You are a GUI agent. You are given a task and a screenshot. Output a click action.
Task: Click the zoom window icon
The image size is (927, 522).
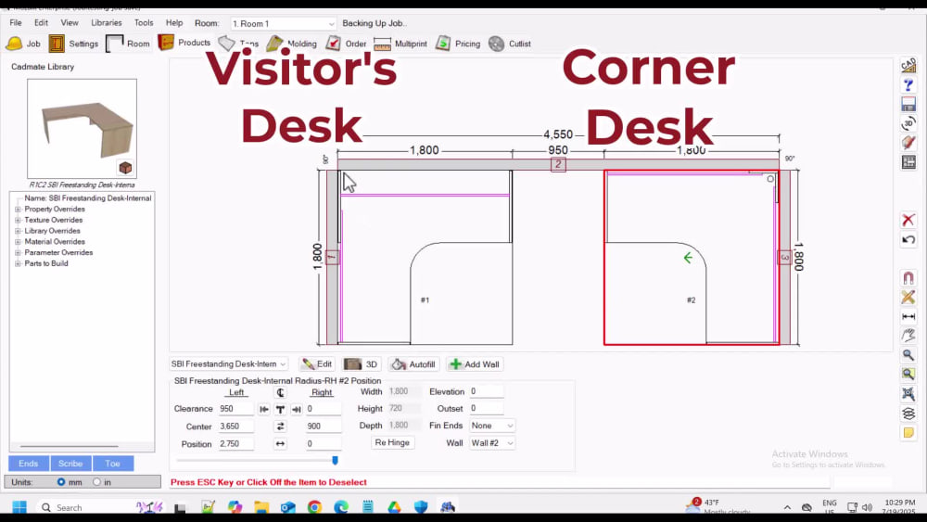(908, 374)
